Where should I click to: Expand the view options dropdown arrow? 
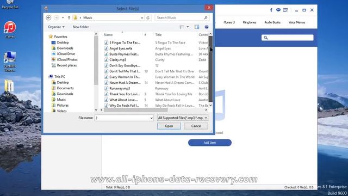pos(188,27)
